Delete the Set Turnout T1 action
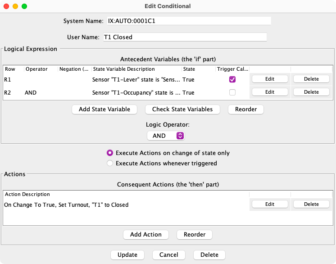The image size is (336, 264). pos(311,204)
